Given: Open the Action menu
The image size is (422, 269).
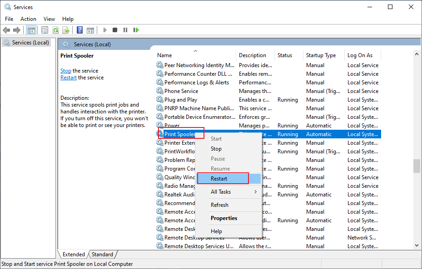Looking at the screenshot, I should click(28, 19).
